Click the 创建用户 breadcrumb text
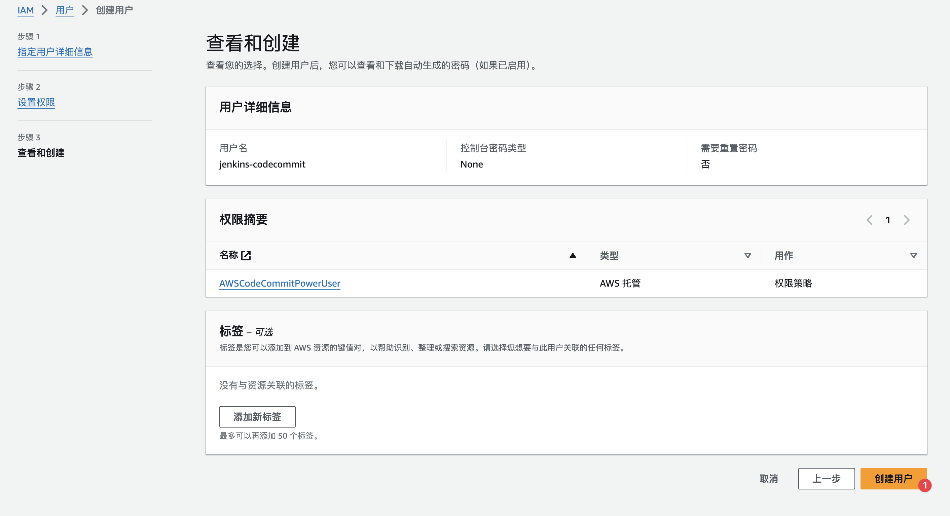The height and width of the screenshot is (516, 950). [x=114, y=10]
